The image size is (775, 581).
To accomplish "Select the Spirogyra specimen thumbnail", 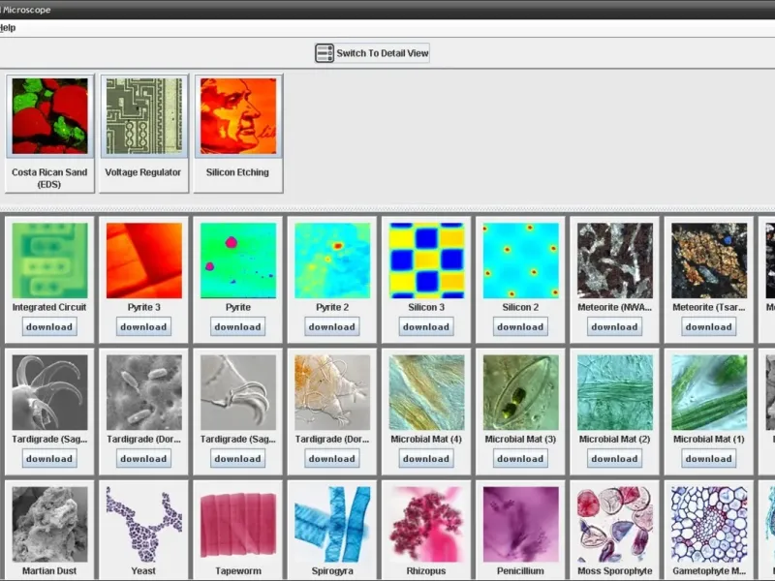I will click(332, 524).
